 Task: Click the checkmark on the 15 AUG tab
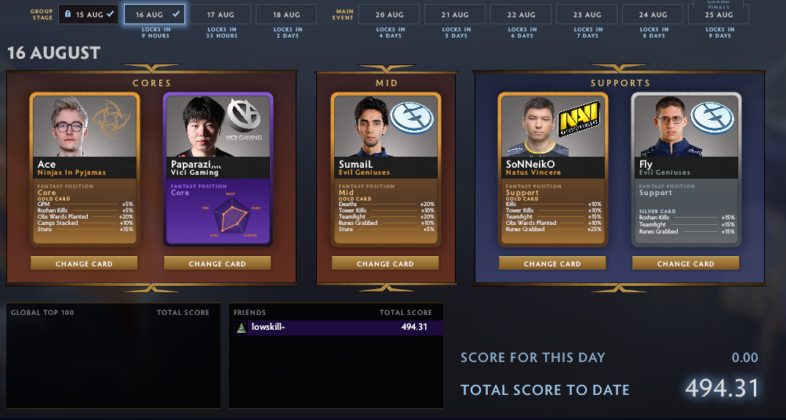tap(111, 15)
